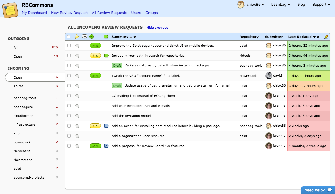Image resolution: width=335 pixels, height=194 pixels.
Task: Expand the Support dropdown menu
Action: click(321, 5)
